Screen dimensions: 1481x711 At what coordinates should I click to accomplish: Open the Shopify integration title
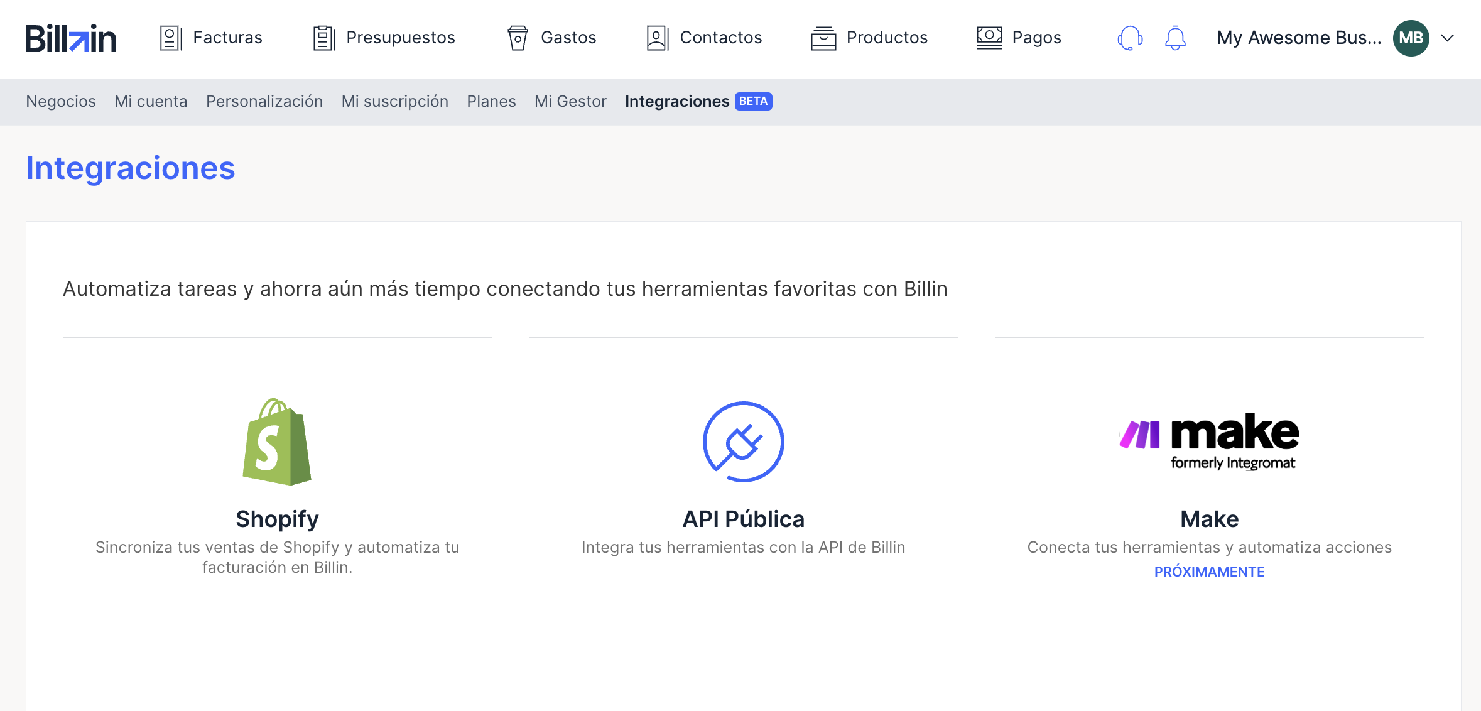pos(277,519)
